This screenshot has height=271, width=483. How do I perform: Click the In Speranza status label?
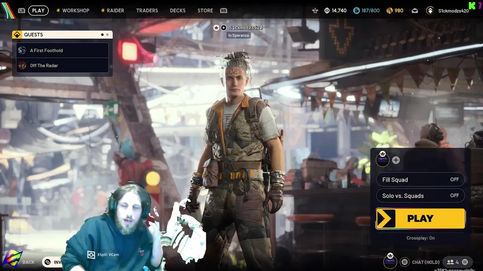point(238,35)
